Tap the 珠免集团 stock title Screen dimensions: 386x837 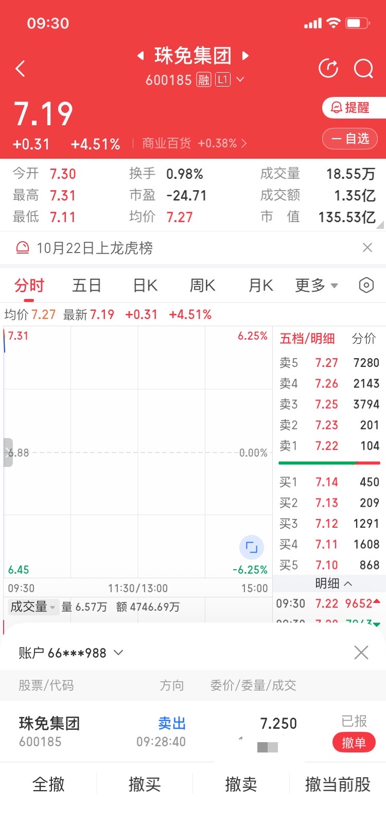[x=193, y=56]
